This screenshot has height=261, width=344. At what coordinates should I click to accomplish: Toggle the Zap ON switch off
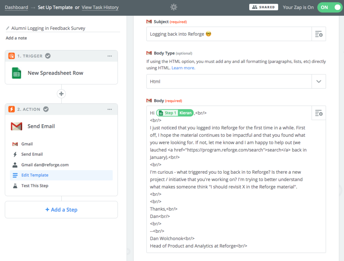[330, 7]
